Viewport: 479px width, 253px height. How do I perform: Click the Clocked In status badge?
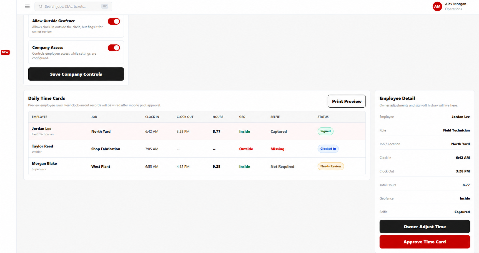click(328, 149)
